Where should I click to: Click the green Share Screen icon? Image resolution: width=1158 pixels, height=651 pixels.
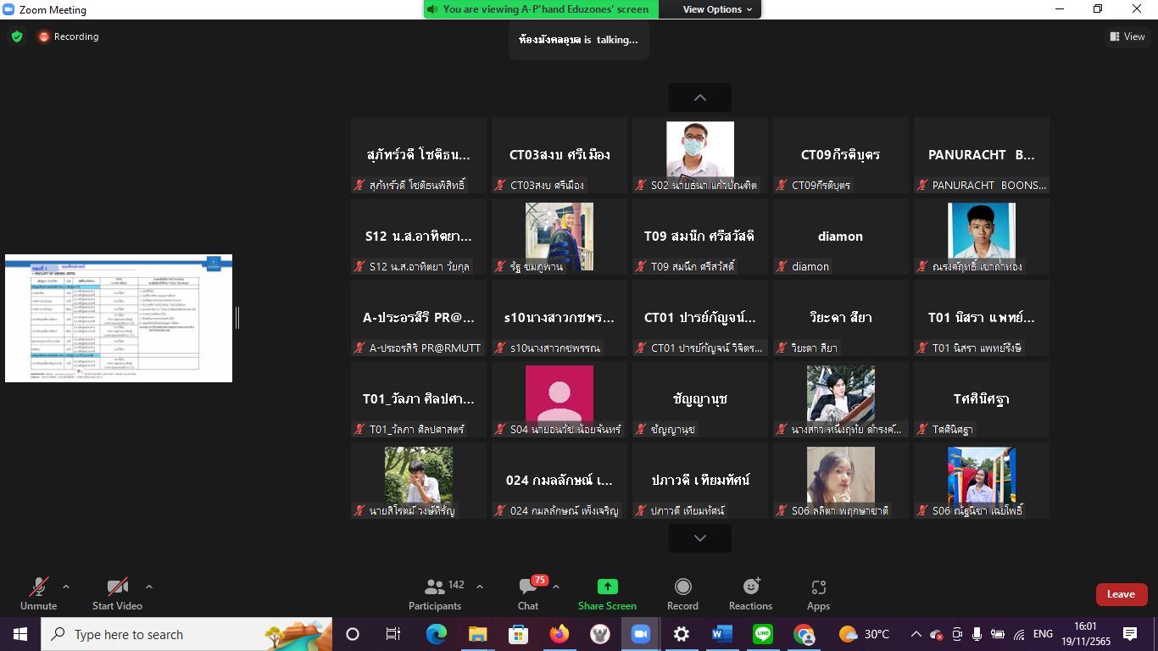[607, 587]
